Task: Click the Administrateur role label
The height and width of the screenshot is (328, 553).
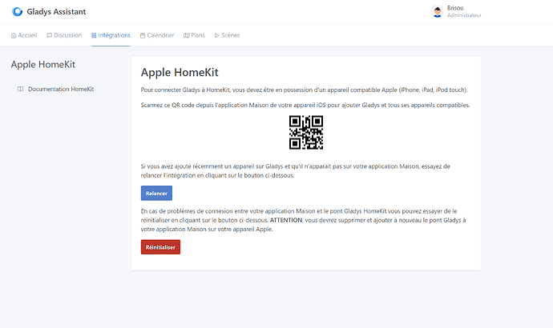Action: (x=464, y=15)
